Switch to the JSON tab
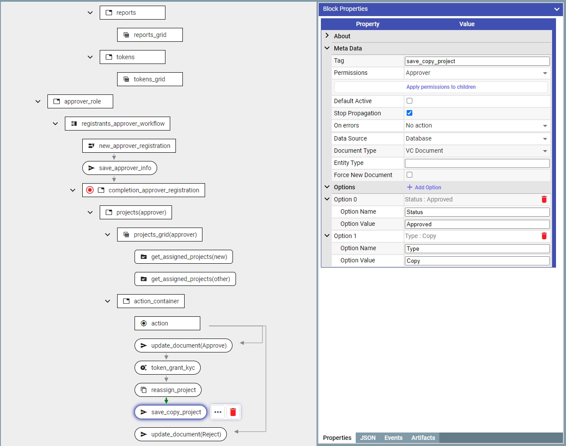 click(367, 438)
